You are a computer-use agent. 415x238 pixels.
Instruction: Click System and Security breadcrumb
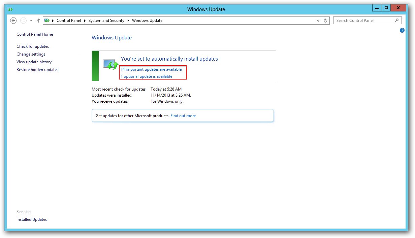point(106,21)
